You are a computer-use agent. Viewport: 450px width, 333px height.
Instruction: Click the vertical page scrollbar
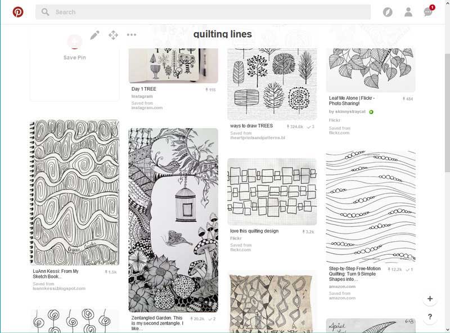446,169
